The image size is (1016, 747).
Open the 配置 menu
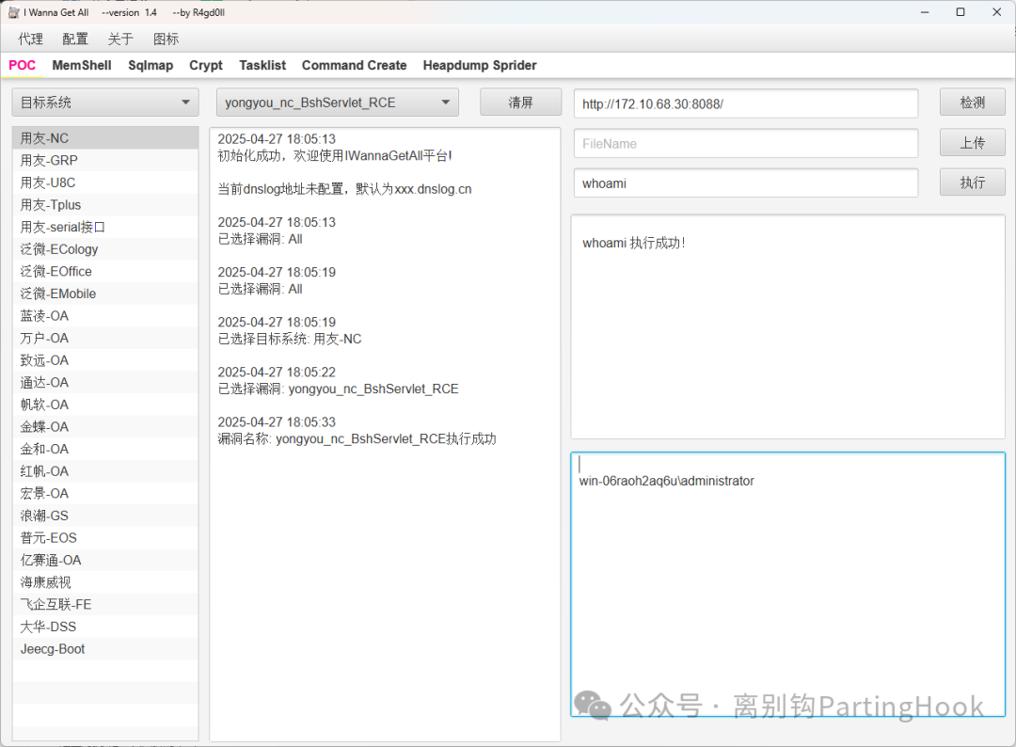click(75, 39)
